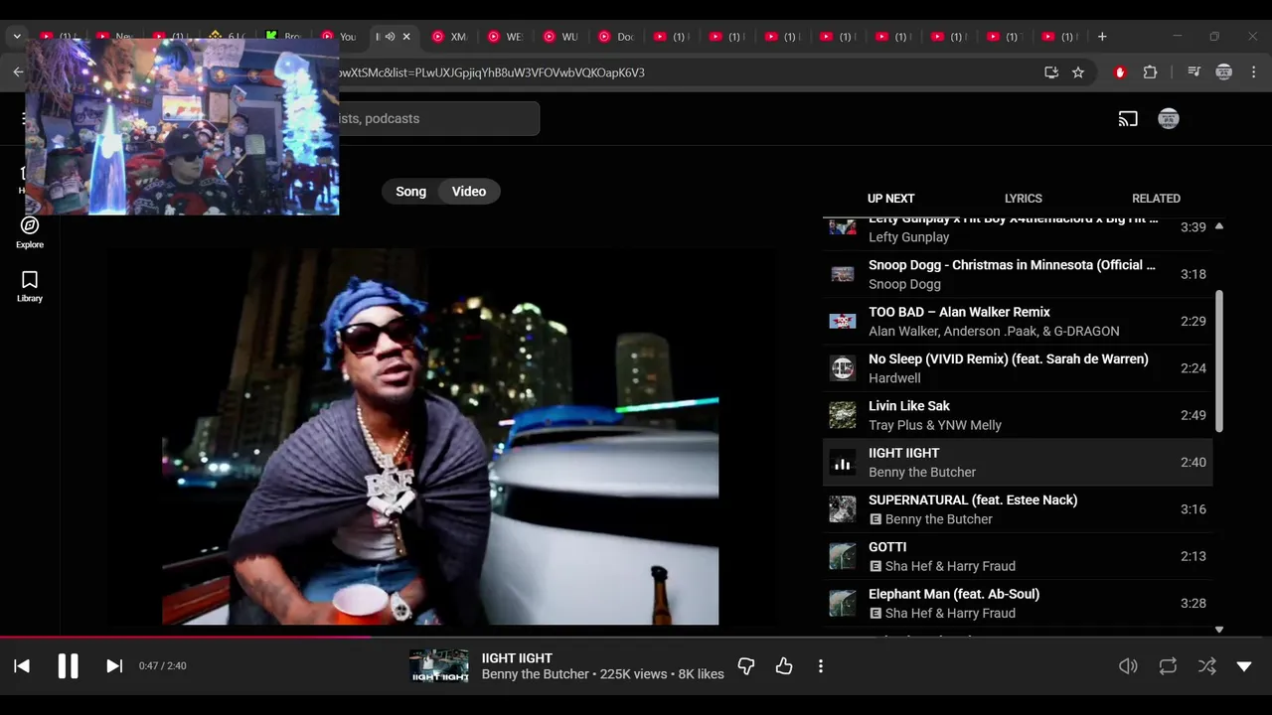1272x715 pixels.
Task: Click the music video area
Action: [x=440, y=437]
